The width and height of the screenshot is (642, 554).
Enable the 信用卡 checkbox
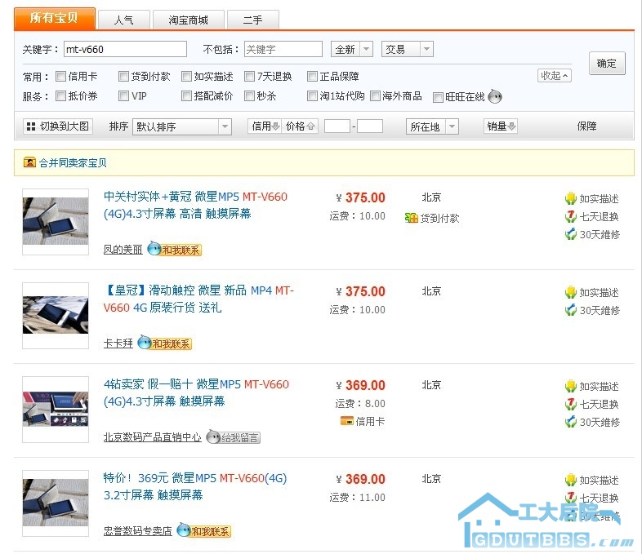tap(60, 76)
